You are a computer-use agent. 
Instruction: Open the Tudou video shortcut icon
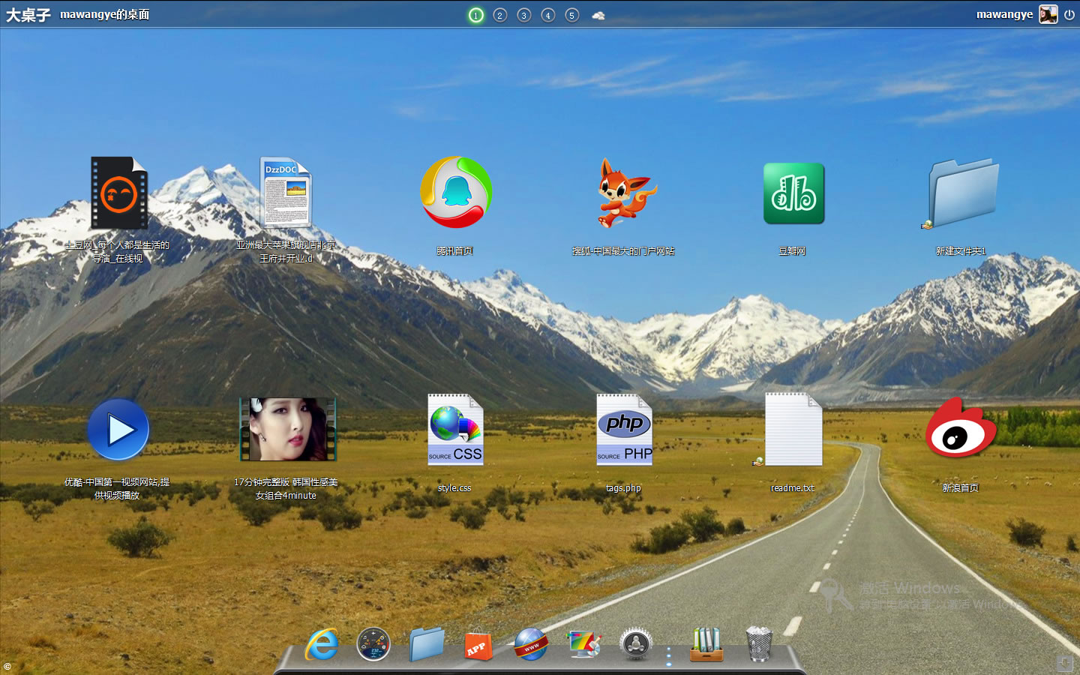[118, 193]
